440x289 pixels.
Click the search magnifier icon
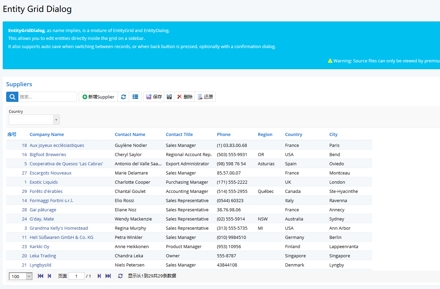[12, 96]
